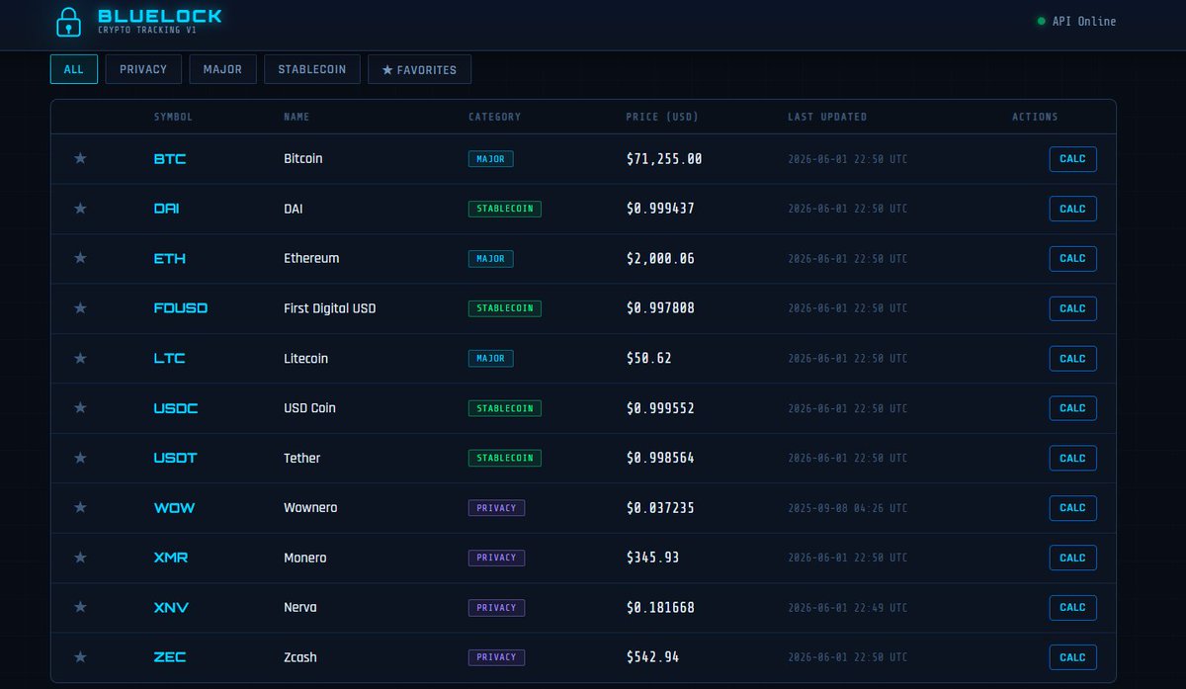Show only MAJOR coins

[x=222, y=69]
